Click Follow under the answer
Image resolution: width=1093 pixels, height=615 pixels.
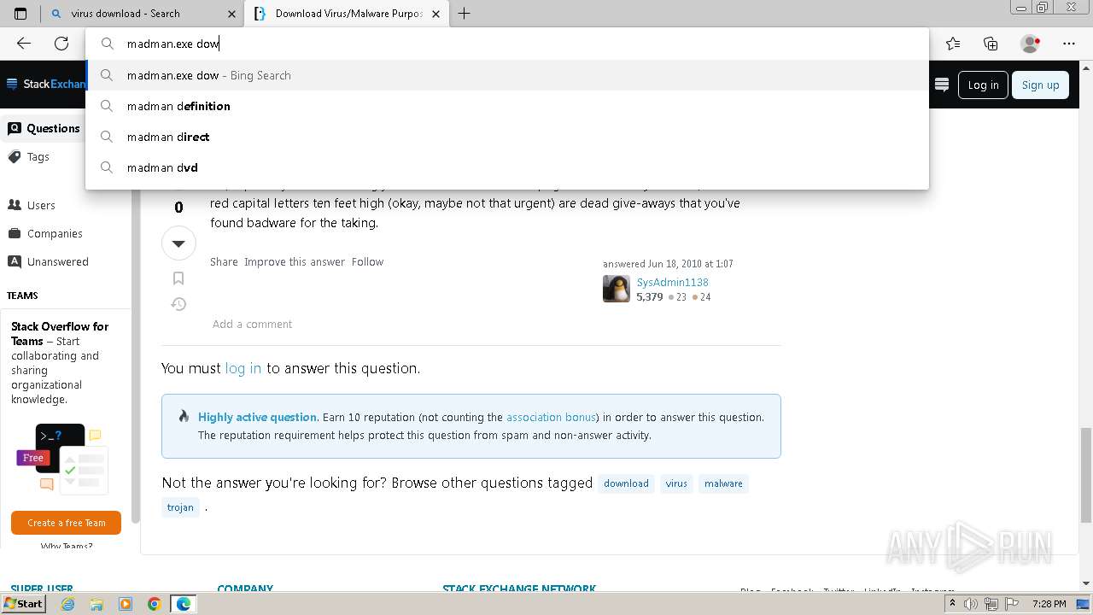pyautogui.click(x=367, y=261)
